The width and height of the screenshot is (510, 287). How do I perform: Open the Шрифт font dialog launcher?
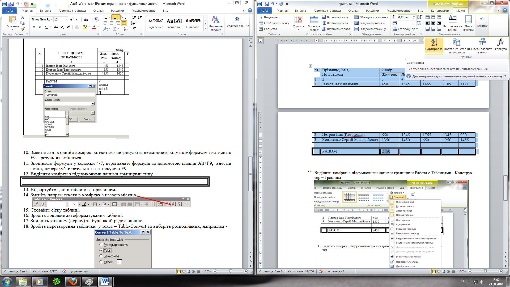coord(98,35)
